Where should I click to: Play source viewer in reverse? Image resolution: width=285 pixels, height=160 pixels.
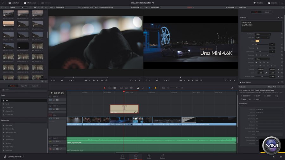point(90,80)
